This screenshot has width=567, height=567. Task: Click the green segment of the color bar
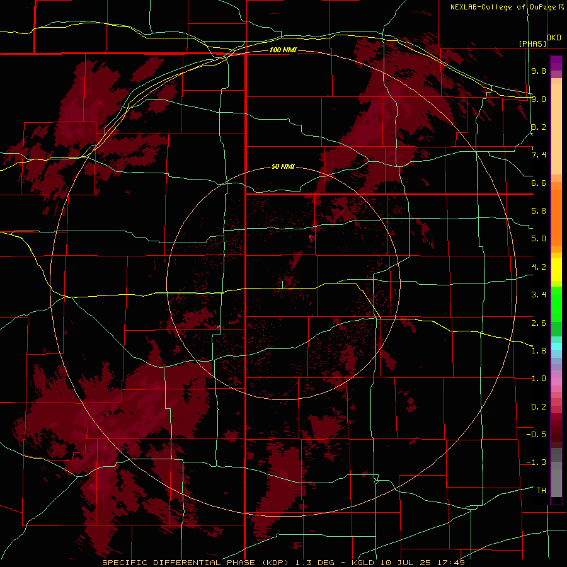click(x=556, y=304)
